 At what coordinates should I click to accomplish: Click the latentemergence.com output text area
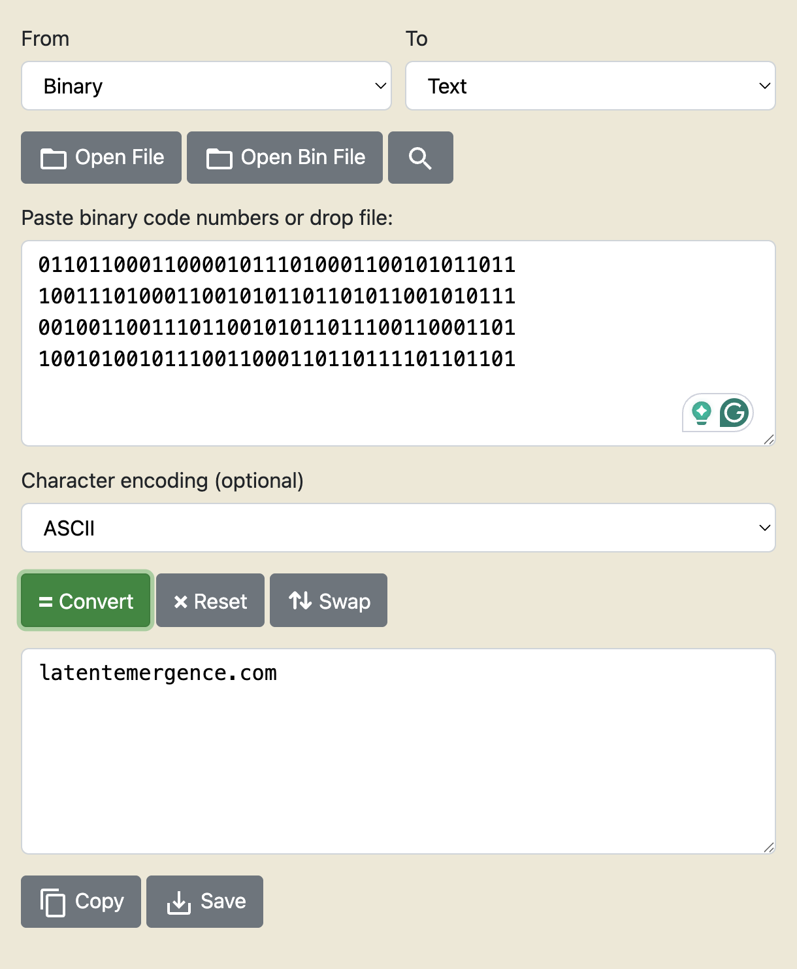(x=398, y=751)
